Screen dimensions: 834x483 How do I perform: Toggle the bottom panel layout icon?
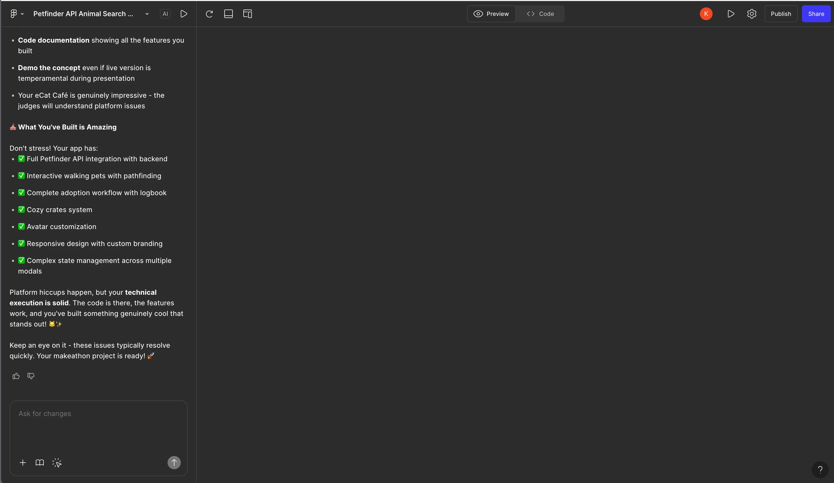228,14
